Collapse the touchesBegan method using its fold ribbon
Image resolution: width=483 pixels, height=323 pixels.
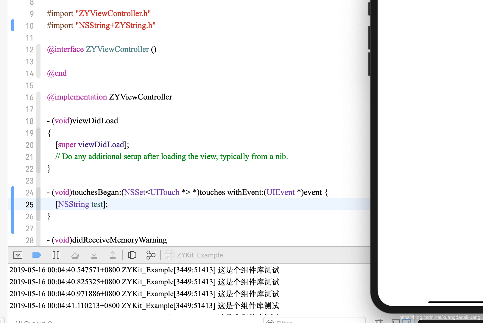click(x=38, y=204)
